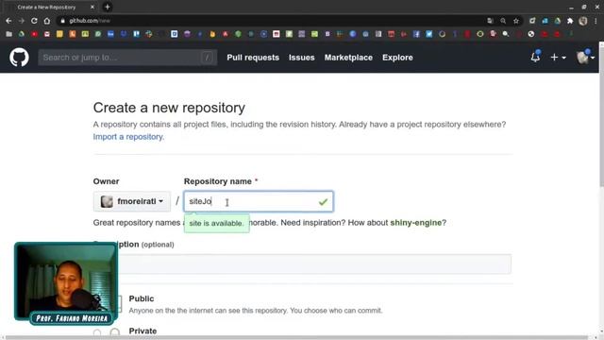
Task: Click the 'site is available.' message
Action: (x=216, y=223)
